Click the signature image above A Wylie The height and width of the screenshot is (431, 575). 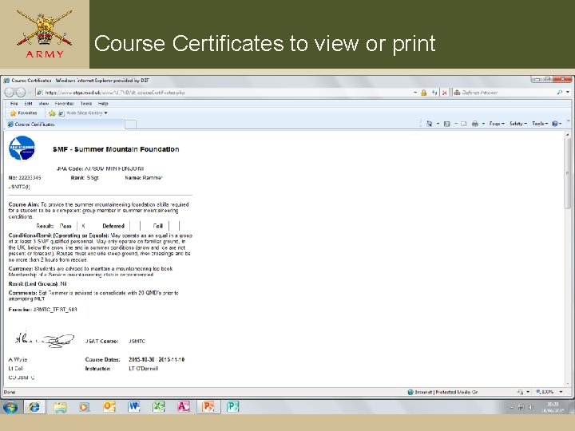pyautogui.click(x=45, y=340)
